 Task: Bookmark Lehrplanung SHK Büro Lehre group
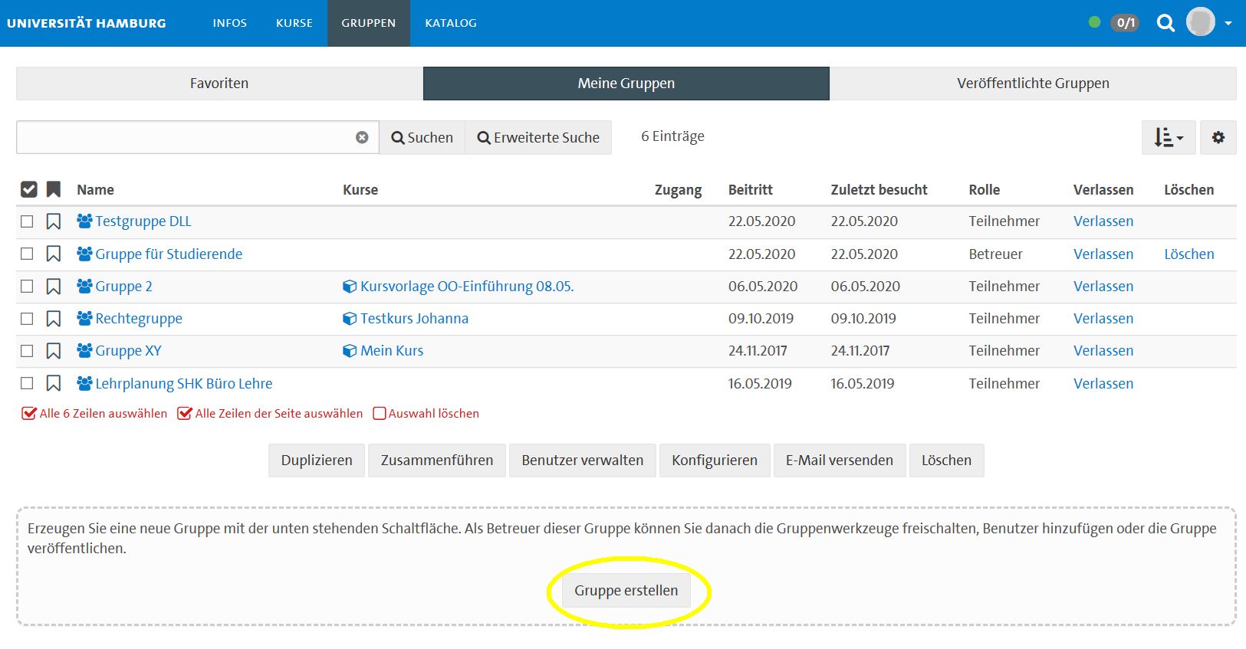(x=54, y=383)
